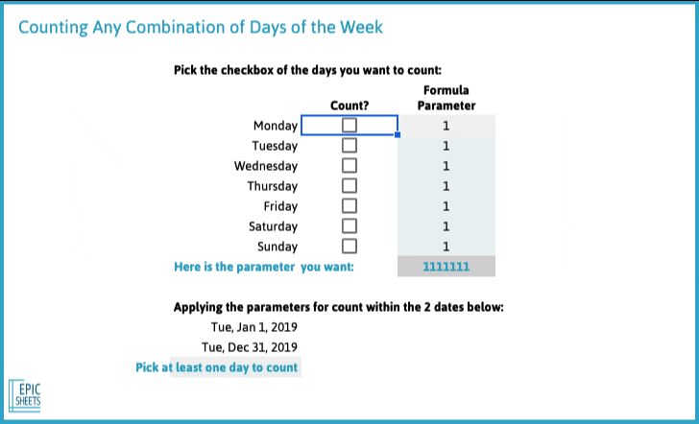The width and height of the screenshot is (699, 424).
Task: Click the Formula Parameter column header
Action: [446, 98]
